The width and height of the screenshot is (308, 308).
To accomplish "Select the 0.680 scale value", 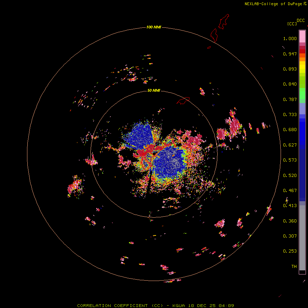I will coord(290,130).
